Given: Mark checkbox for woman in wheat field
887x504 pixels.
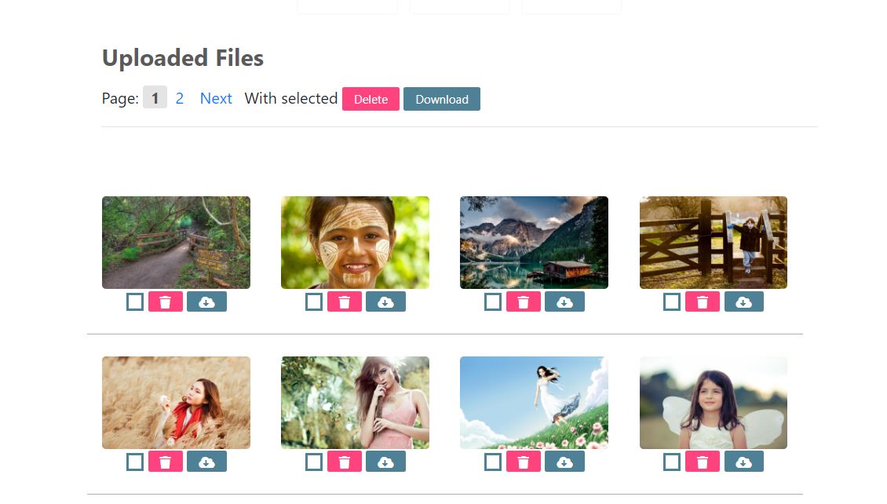Looking at the screenshot, I should 135,462.
